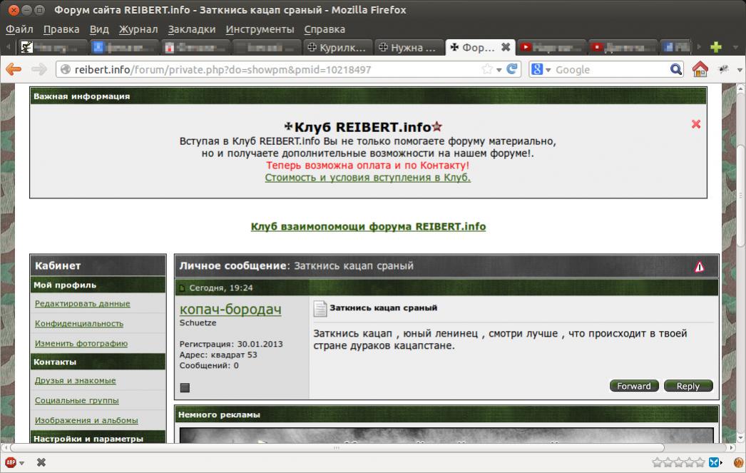Screen dimensions: 746x473
Task: Click the Регистрация: 30.01.2013 text
Action: tap(231, 344)
